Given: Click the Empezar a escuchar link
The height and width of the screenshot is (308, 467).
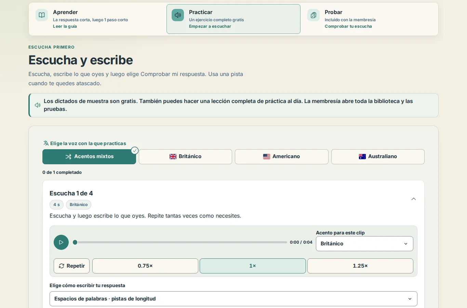Looking at the screenshot, I should point(210,26).
